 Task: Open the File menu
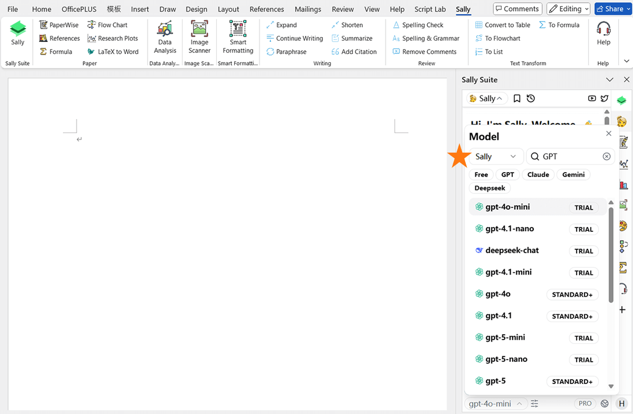(x=13, y=9)
